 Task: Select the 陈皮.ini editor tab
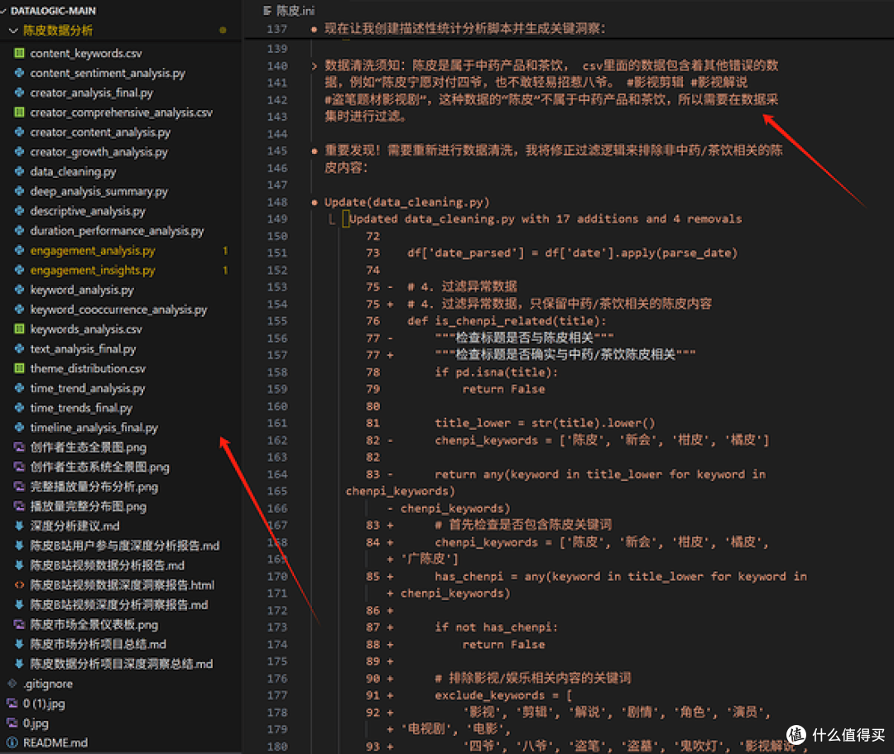pos(289,10)
